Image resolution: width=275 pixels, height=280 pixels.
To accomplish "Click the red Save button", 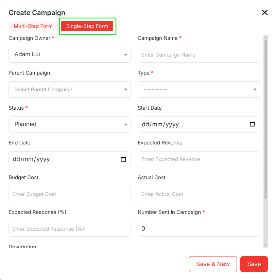I will pyautogui.click(x=254, y=264).
